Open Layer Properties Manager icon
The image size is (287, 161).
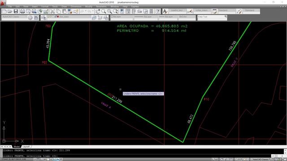(x=43, y=18)
